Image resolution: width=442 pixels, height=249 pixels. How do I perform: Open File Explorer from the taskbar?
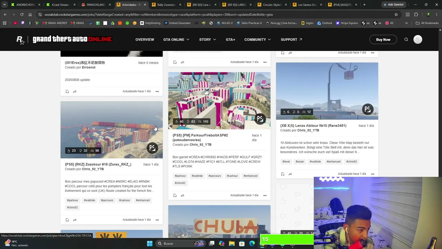(x=232, y=243)
